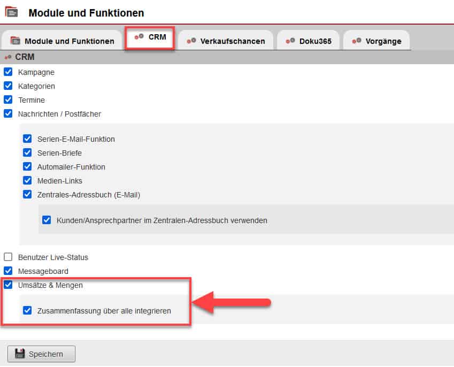Click the Vorgänge tab icon
Viewport: 454px width, 367px height.
coord(357,41)
